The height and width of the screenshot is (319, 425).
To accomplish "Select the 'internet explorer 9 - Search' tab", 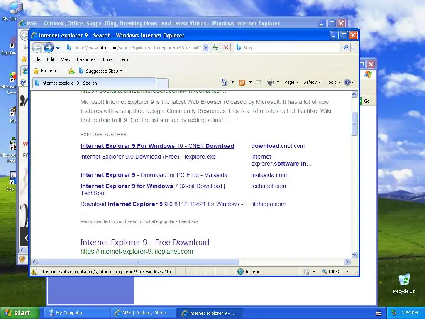I will click(94, 83).
